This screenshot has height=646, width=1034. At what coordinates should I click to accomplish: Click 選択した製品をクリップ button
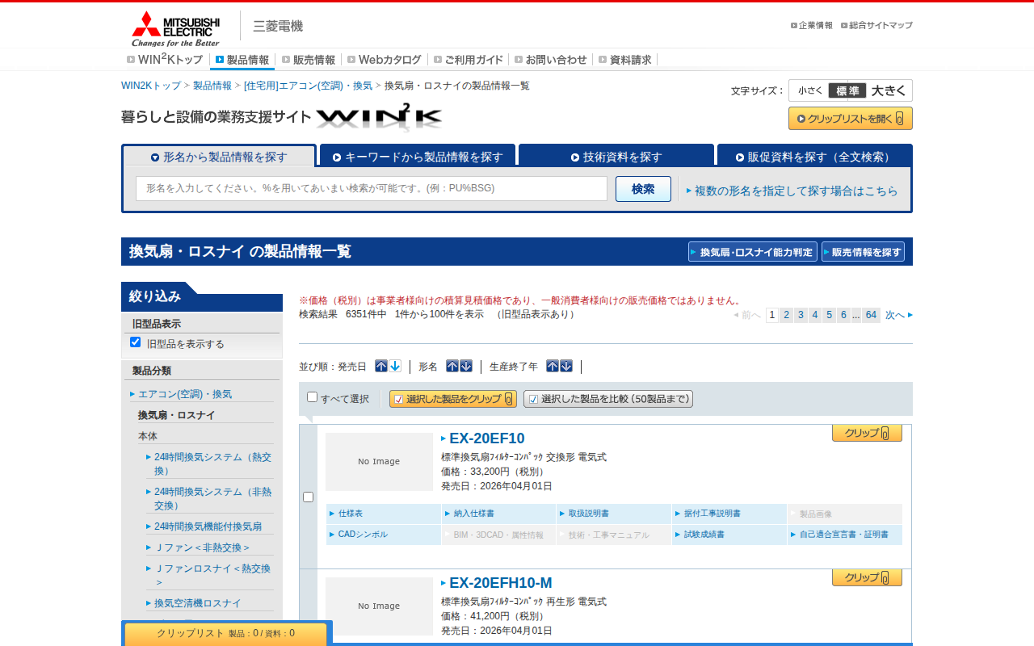453,399
